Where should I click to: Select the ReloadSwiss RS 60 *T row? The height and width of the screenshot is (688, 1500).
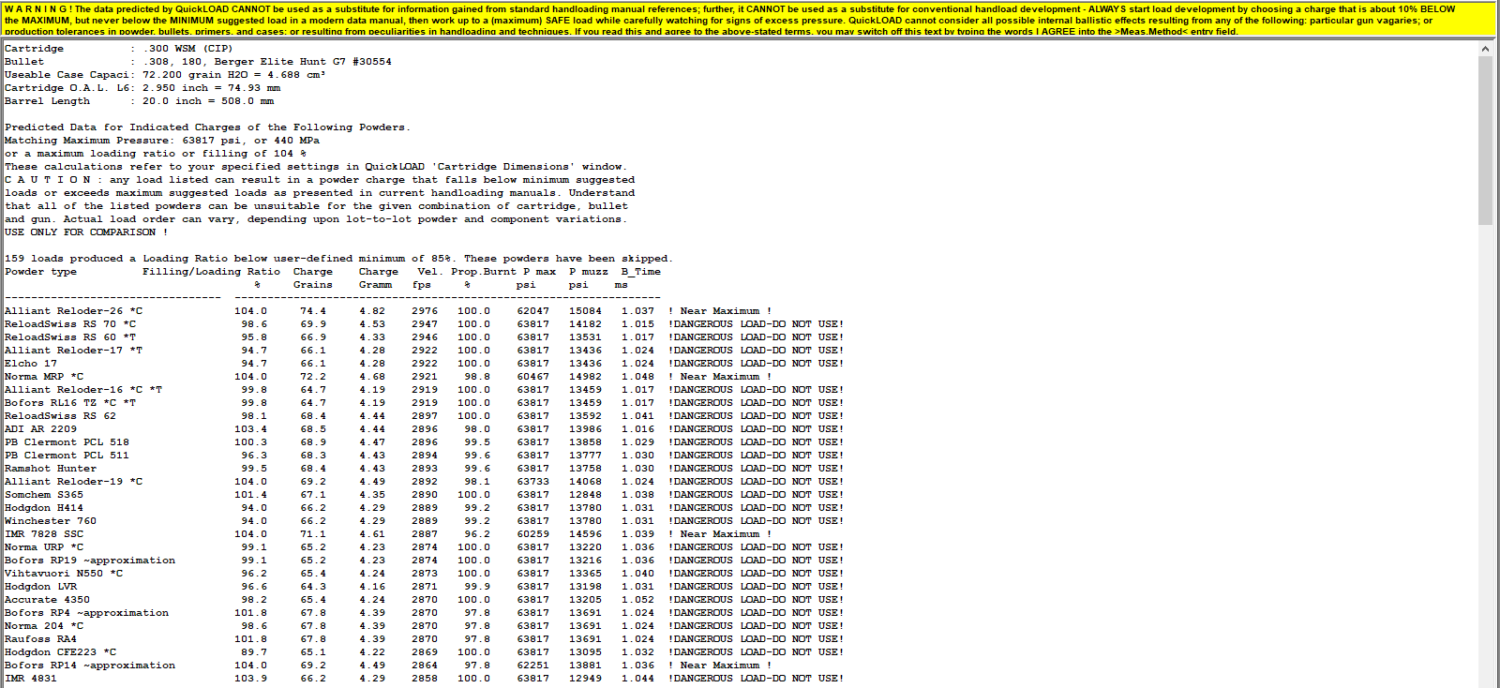[424, 337]
